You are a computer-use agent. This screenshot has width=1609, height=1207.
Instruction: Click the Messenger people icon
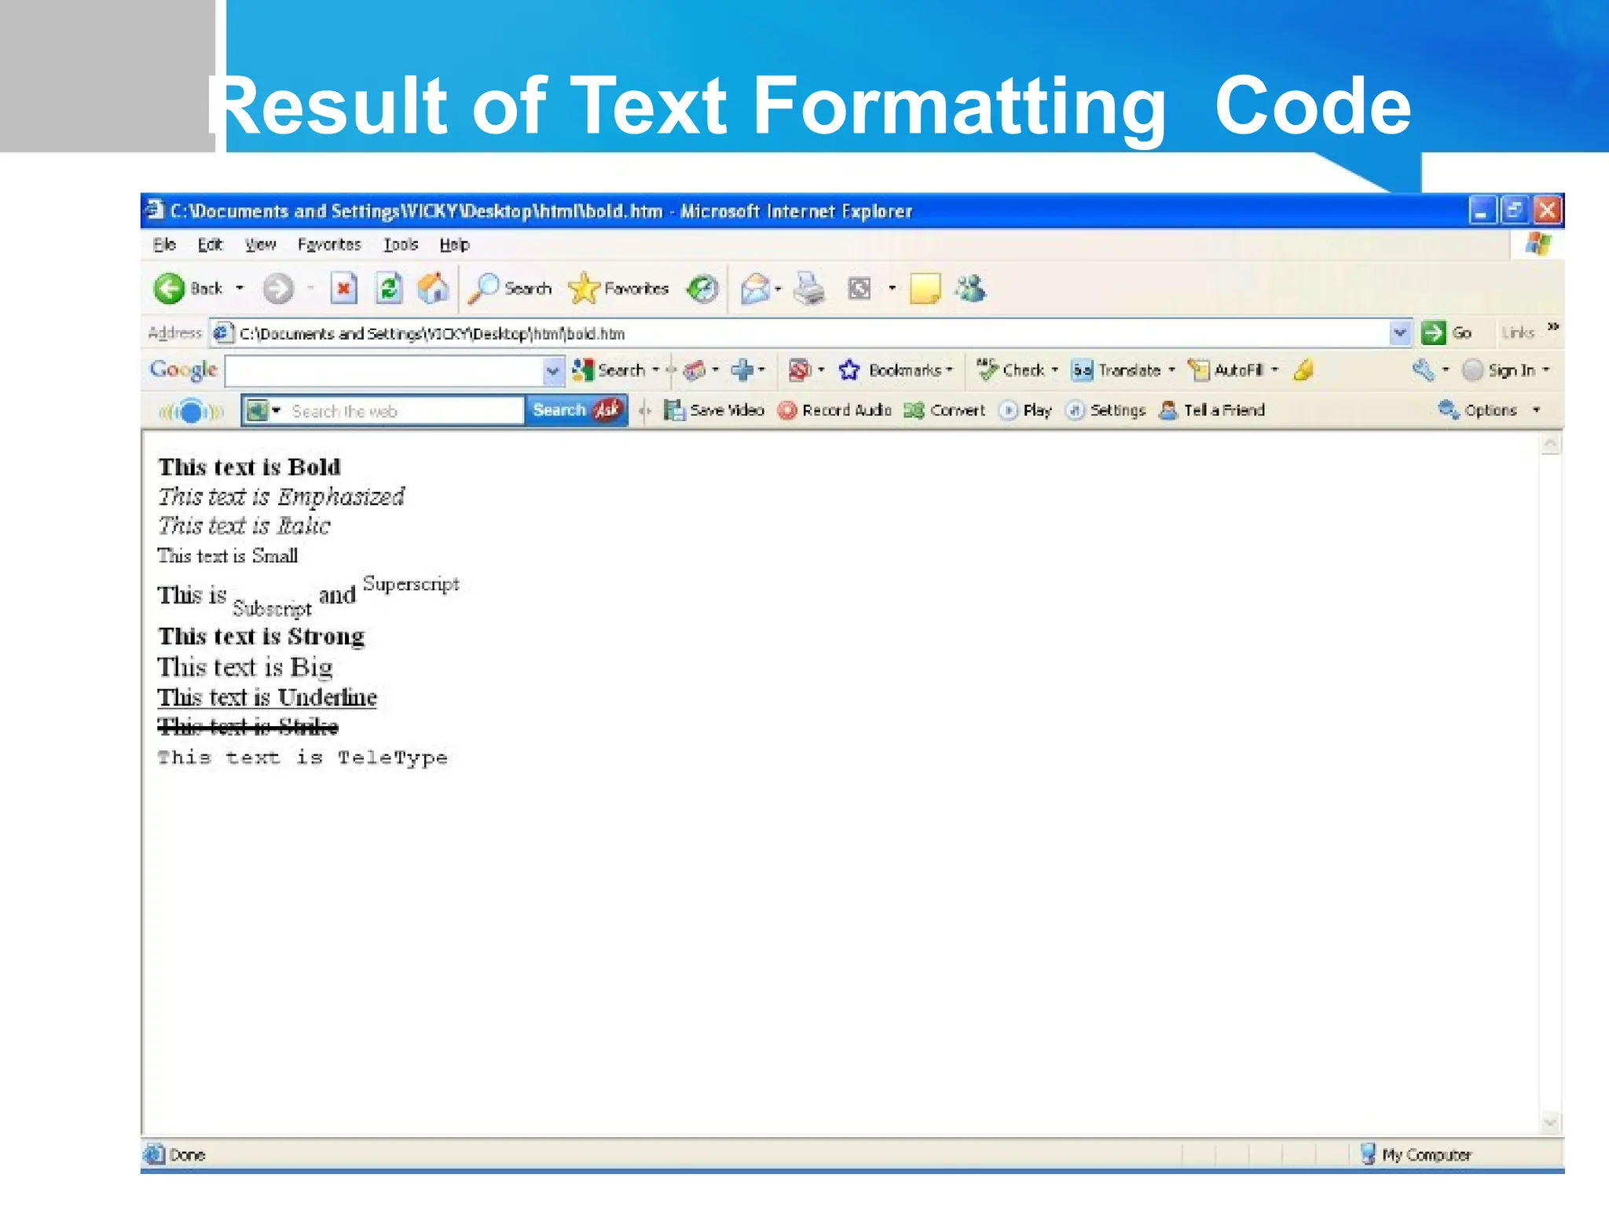pyautogui.click(x=971, y=289)
